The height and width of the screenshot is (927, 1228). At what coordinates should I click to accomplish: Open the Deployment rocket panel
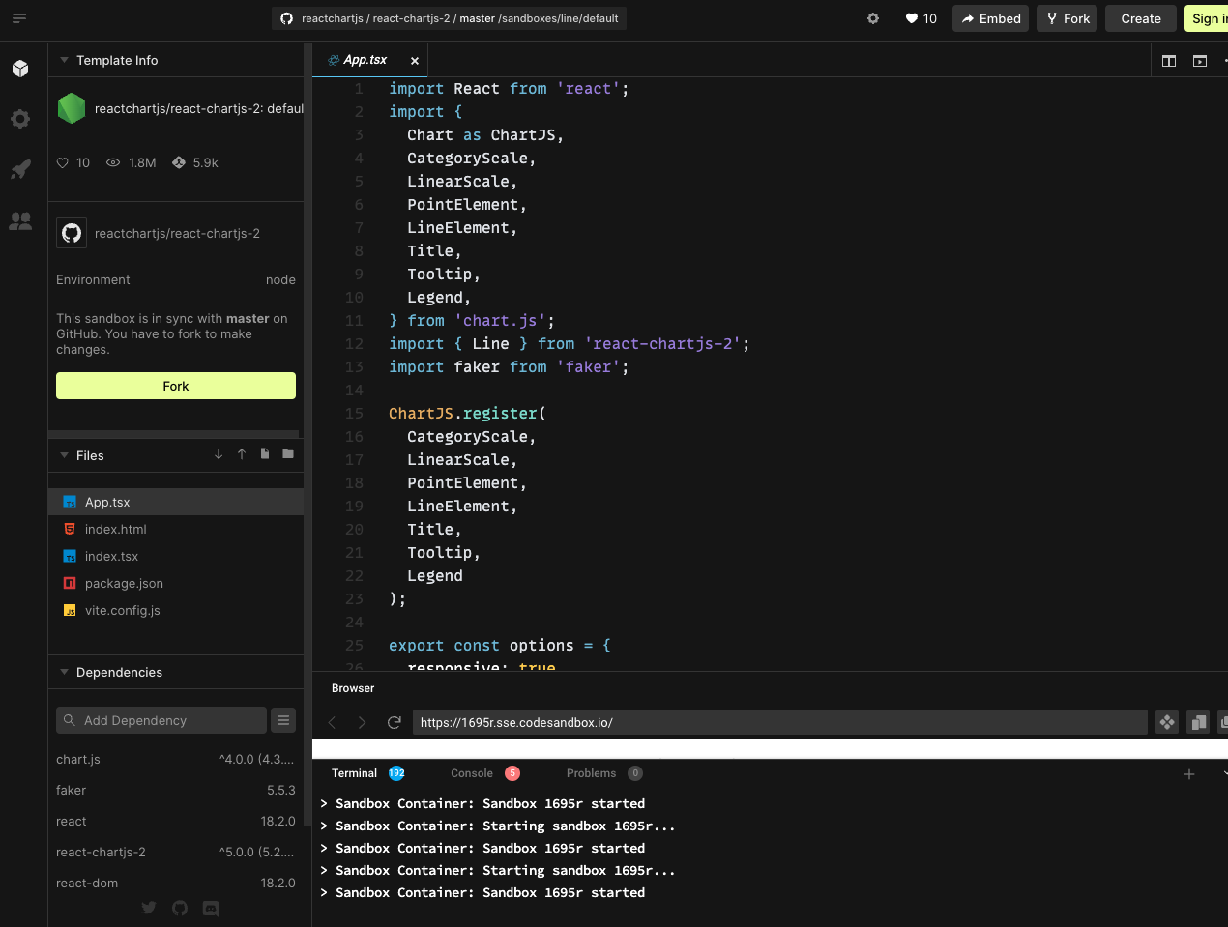pyautogui.click(x=20, y=169)
